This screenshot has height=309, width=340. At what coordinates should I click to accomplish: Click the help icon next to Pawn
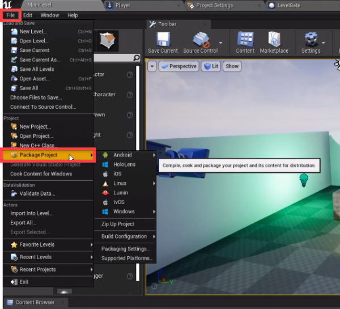pyautogui.click(x=130, y=115)
